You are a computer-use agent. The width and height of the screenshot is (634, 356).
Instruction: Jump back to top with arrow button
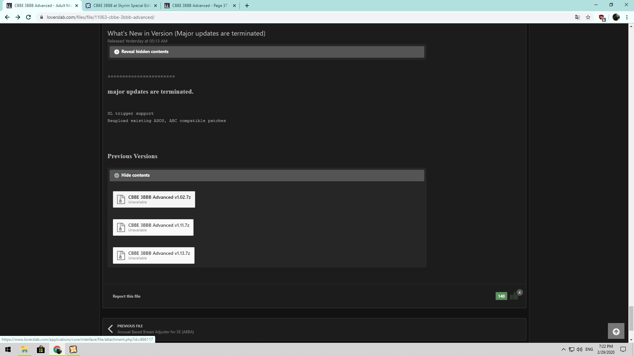pyautogui.click(x=616, y=331)
